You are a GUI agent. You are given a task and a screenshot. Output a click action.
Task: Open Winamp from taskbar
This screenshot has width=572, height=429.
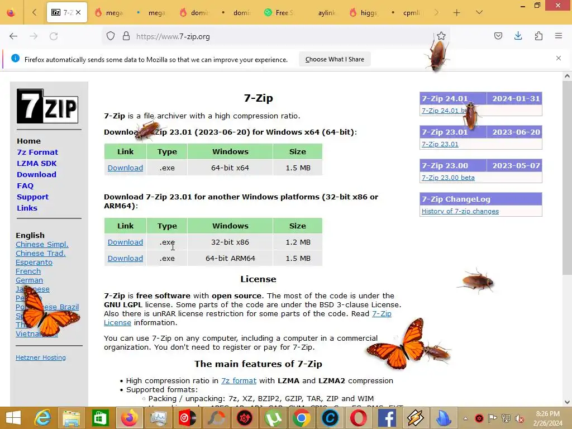click(x=416, y=418)
